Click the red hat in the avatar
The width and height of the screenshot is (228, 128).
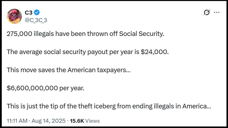[13, 12]
